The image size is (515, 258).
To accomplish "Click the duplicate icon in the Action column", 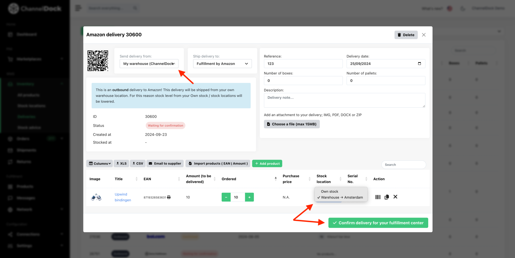I will pyautogui.click(x=387, y=197).
